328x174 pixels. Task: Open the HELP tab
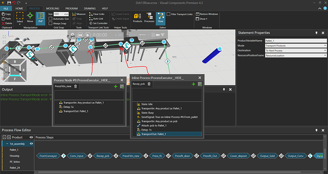pos(105,9)
